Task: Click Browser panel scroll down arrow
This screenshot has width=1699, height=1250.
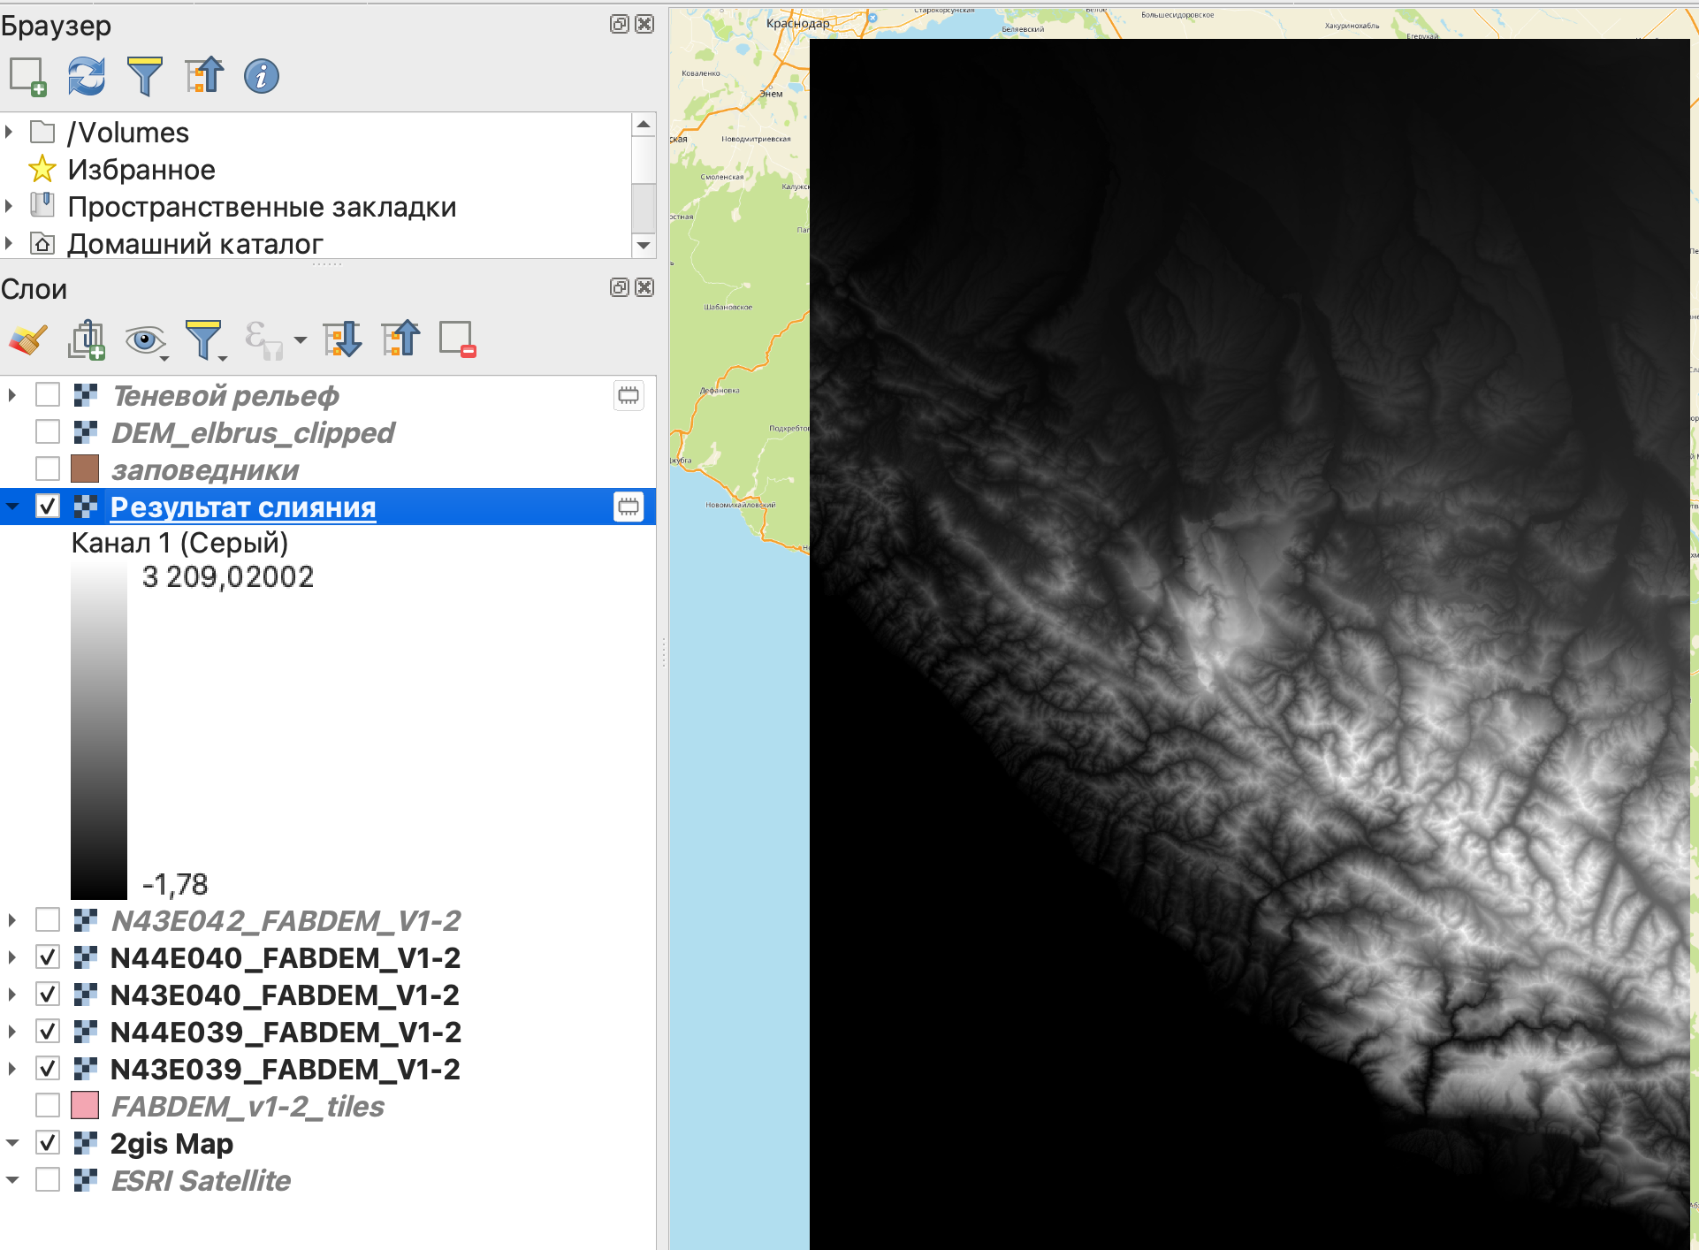Action: tap(644, 245)
